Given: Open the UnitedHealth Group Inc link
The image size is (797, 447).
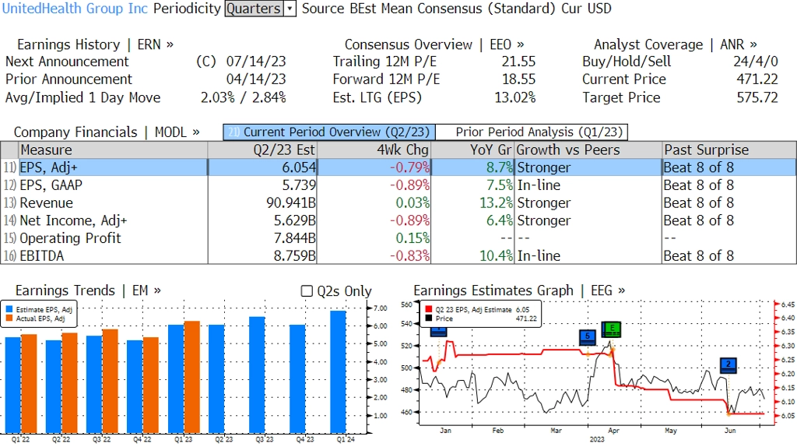Looking at the screenshot, I should point(75,9).
